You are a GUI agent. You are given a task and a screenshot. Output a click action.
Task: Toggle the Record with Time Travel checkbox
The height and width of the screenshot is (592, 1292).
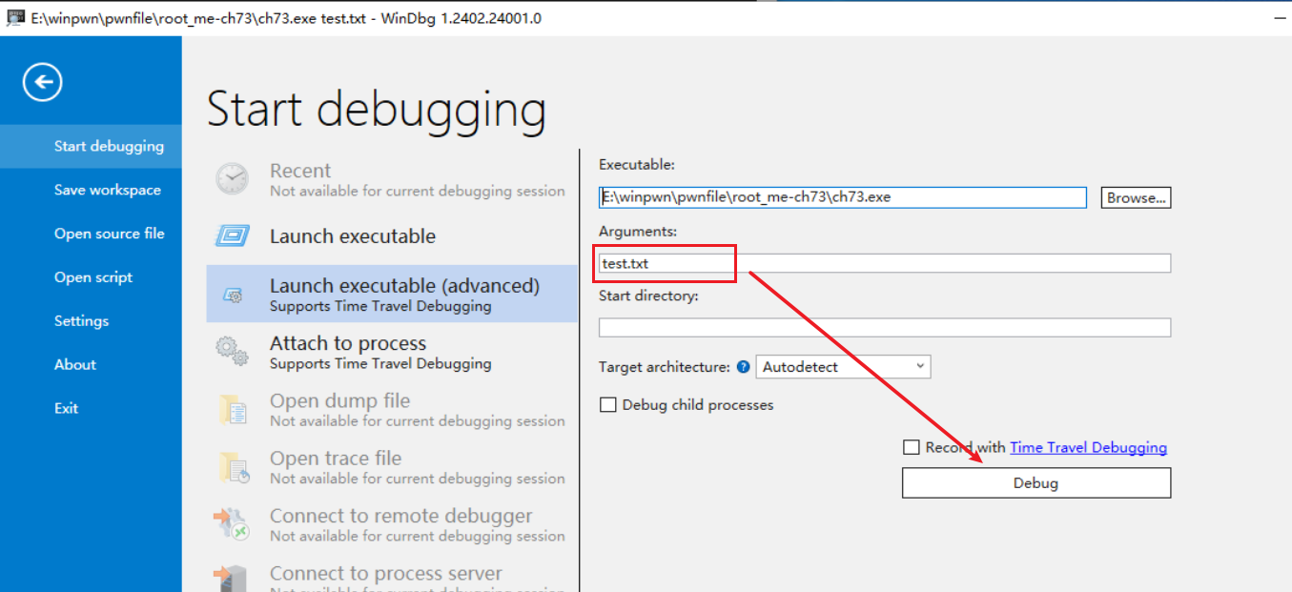point(912,447)
